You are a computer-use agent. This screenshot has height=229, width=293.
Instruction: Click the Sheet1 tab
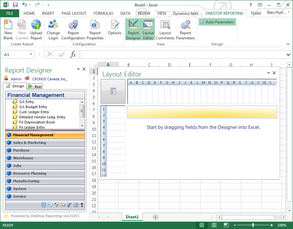pyautogui.click(x=132, y=217)
